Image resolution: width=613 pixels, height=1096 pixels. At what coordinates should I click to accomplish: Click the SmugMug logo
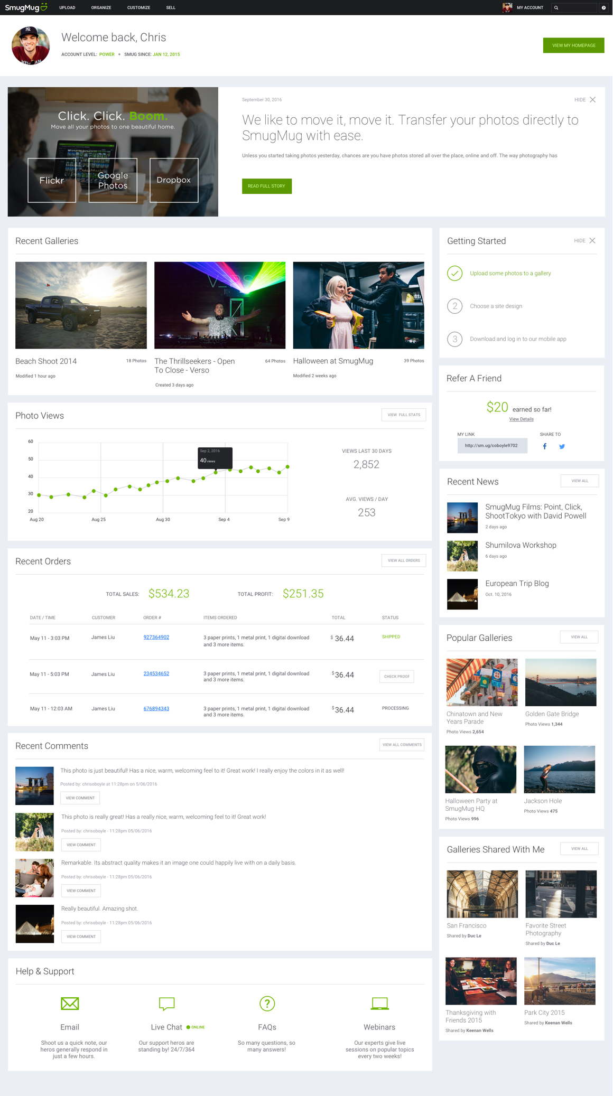(x=26, y=7)
